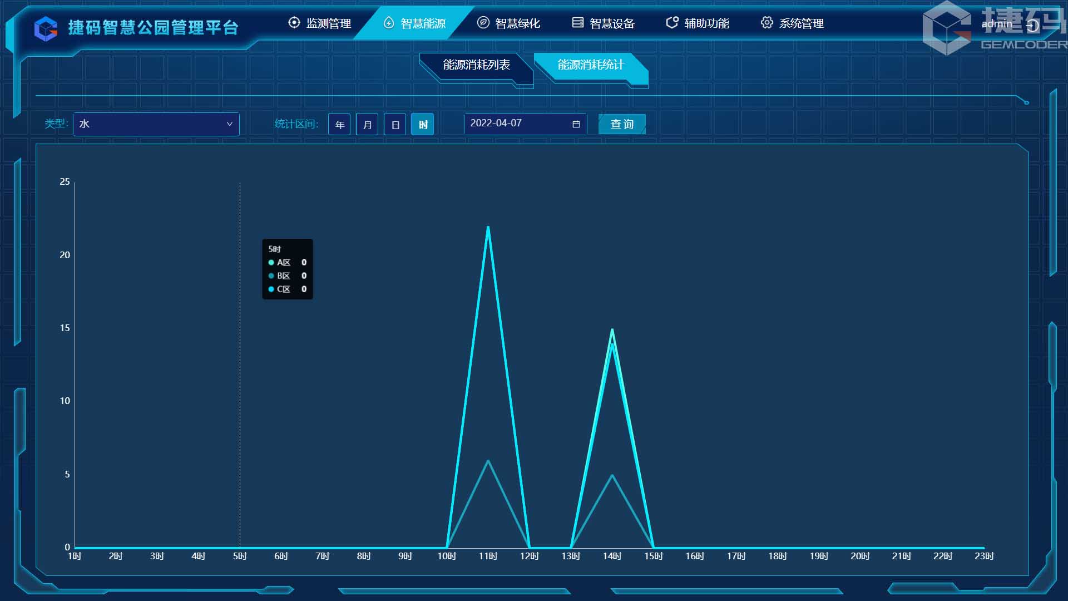Viewport: 1068px width, 601px height.
Task: Click the admin username link
Action: [x=996, y=24]
